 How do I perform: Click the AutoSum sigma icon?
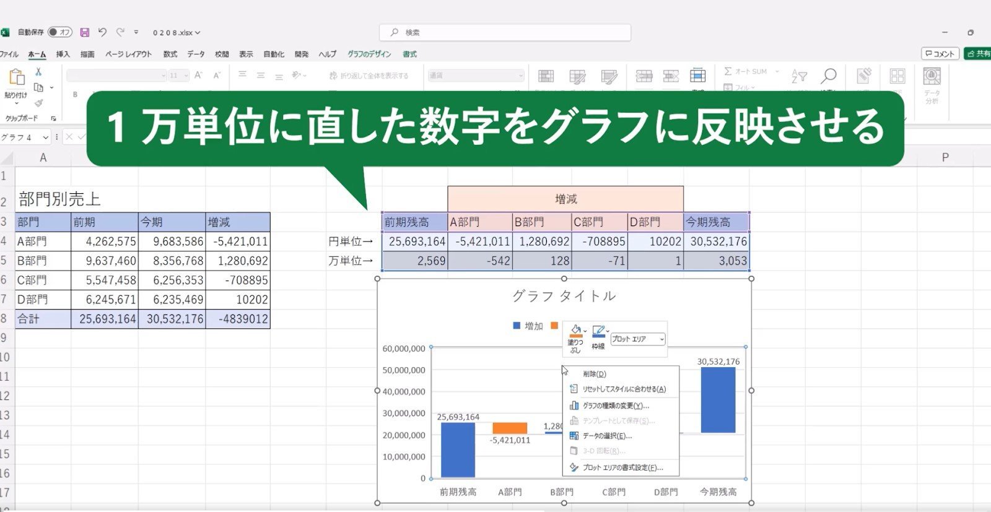click(728, 71)
